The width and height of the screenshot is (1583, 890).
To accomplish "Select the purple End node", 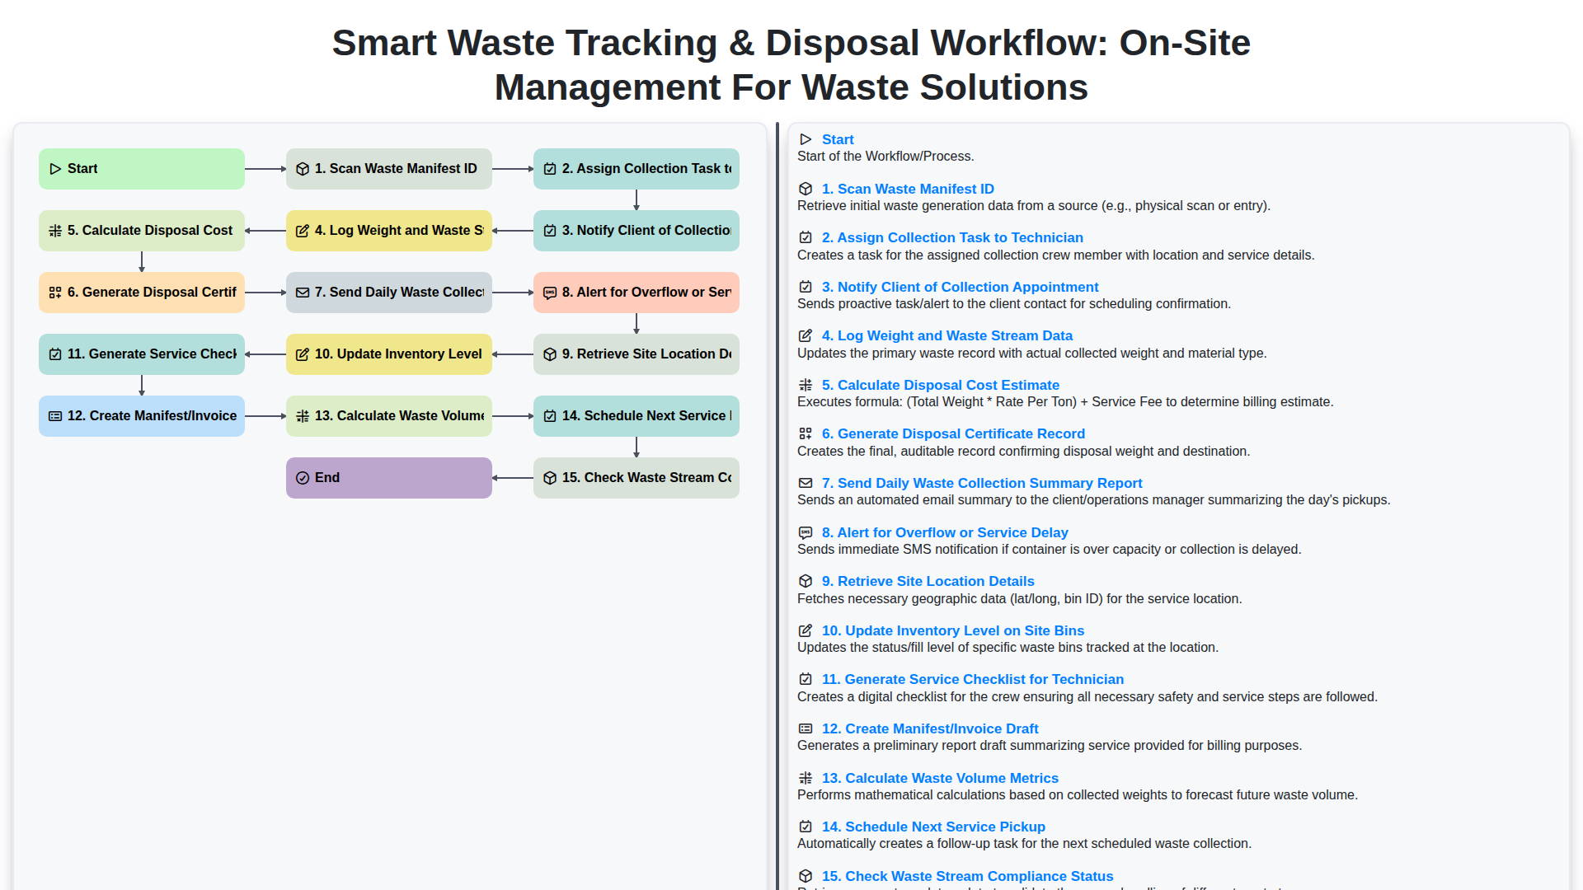I will tap(388, 478).
